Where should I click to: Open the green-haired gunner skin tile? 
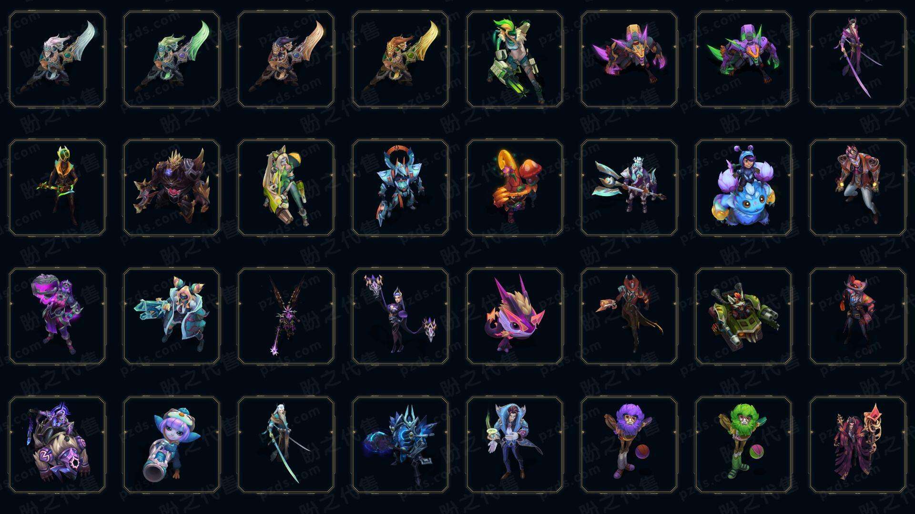[x=515, y=59]
